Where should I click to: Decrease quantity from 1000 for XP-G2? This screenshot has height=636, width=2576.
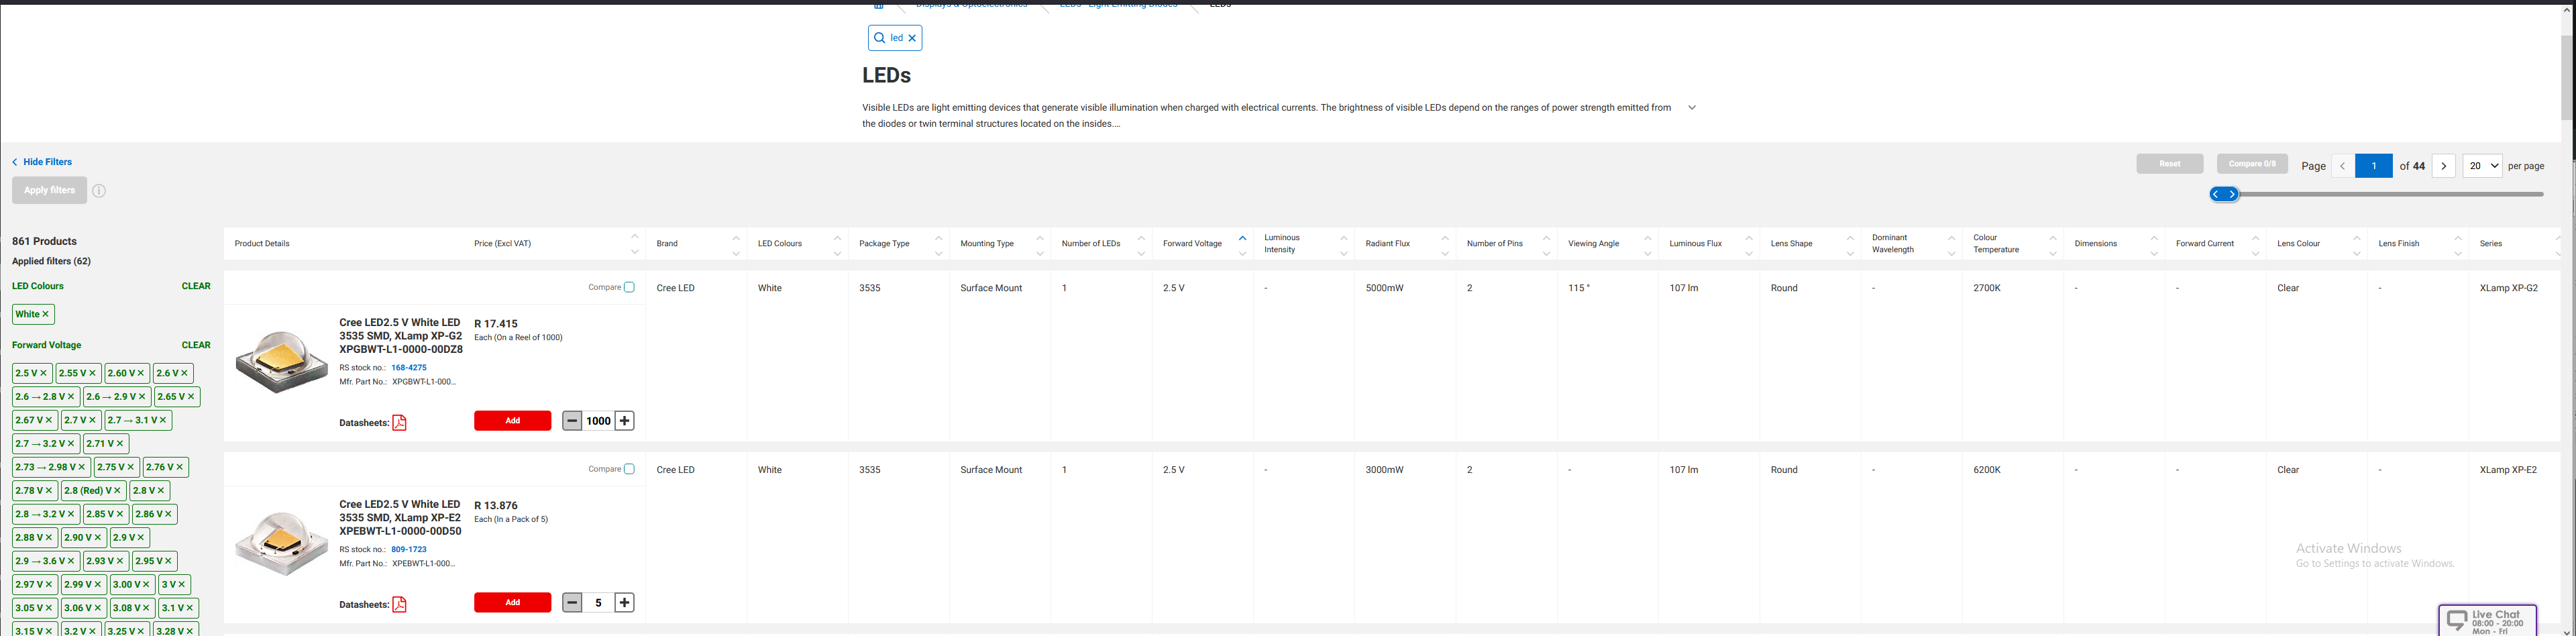(572, 421)
